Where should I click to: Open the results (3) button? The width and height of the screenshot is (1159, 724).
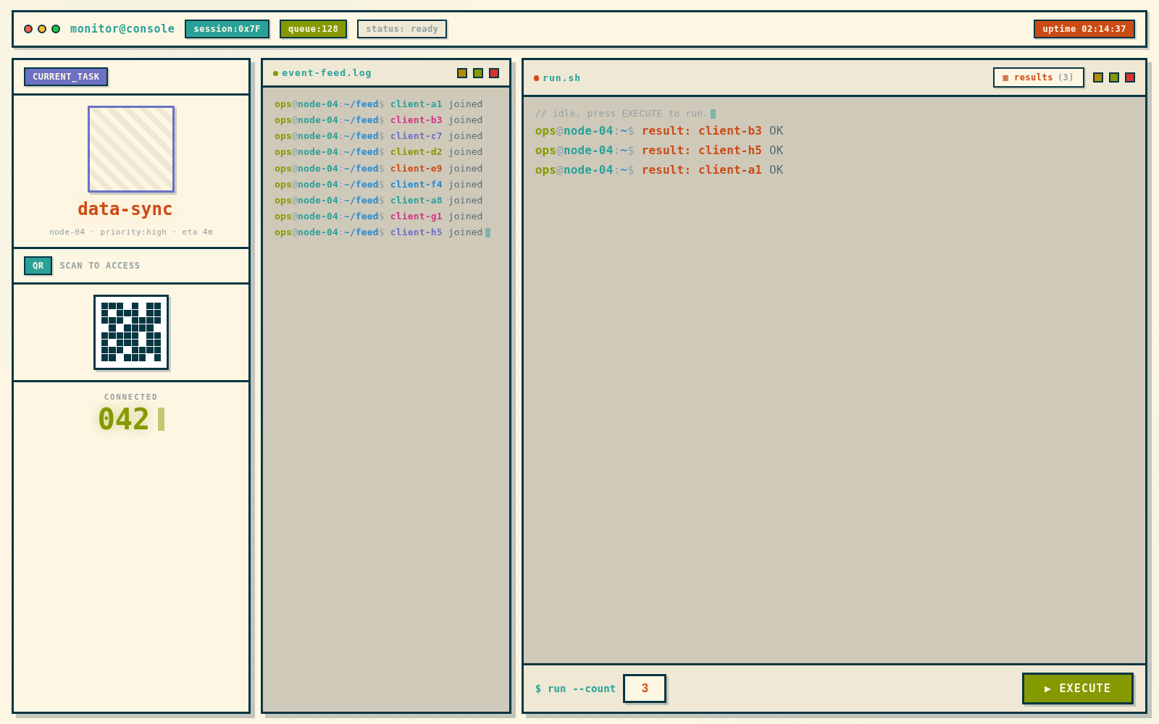[x=1038, y=77]
